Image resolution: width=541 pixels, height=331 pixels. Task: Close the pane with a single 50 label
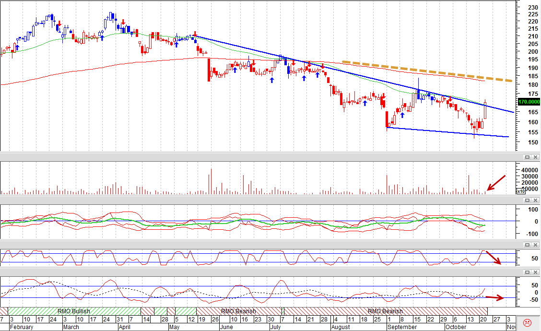[535, 245]
